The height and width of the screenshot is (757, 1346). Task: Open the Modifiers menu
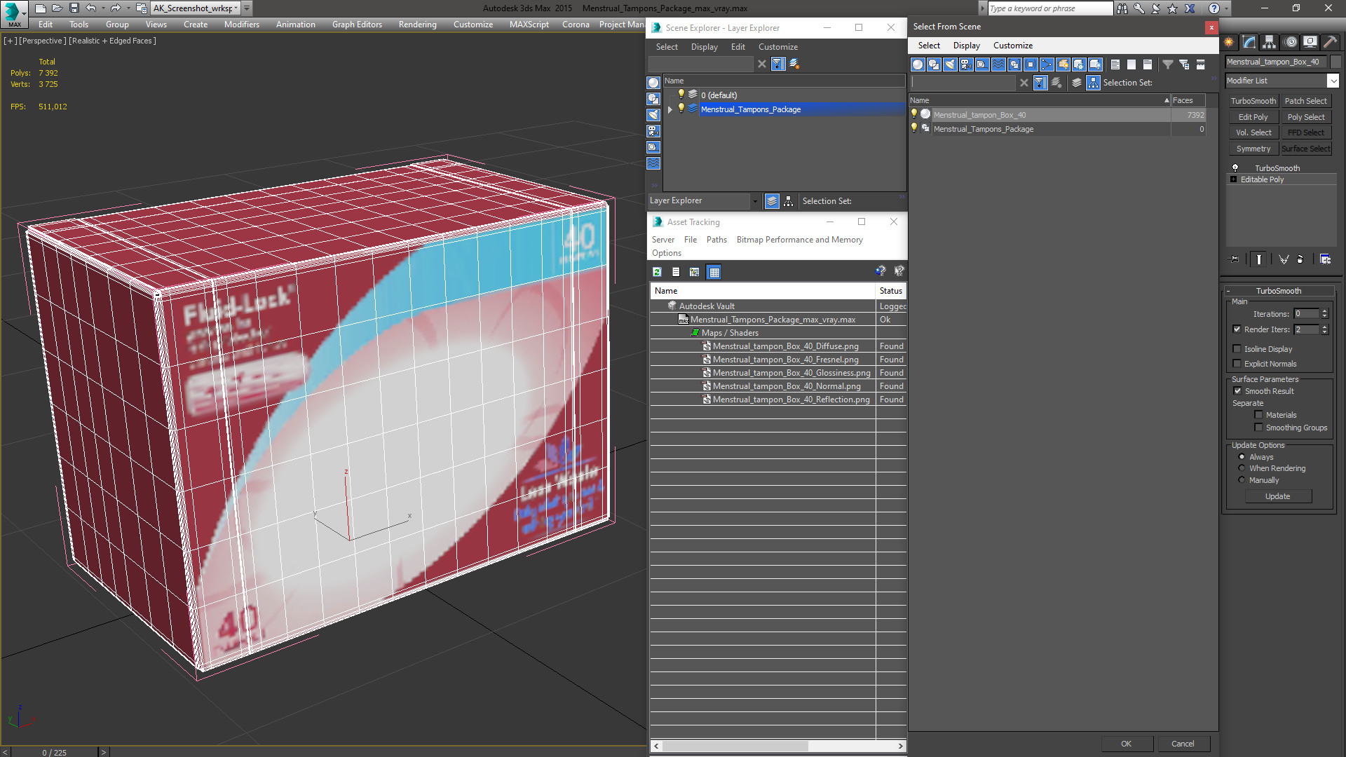[x=241, y=25]
